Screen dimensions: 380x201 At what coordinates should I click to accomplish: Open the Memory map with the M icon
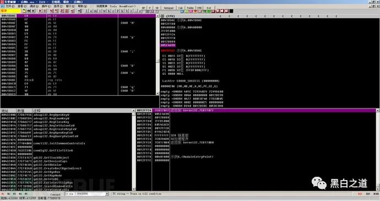[95, 11]
